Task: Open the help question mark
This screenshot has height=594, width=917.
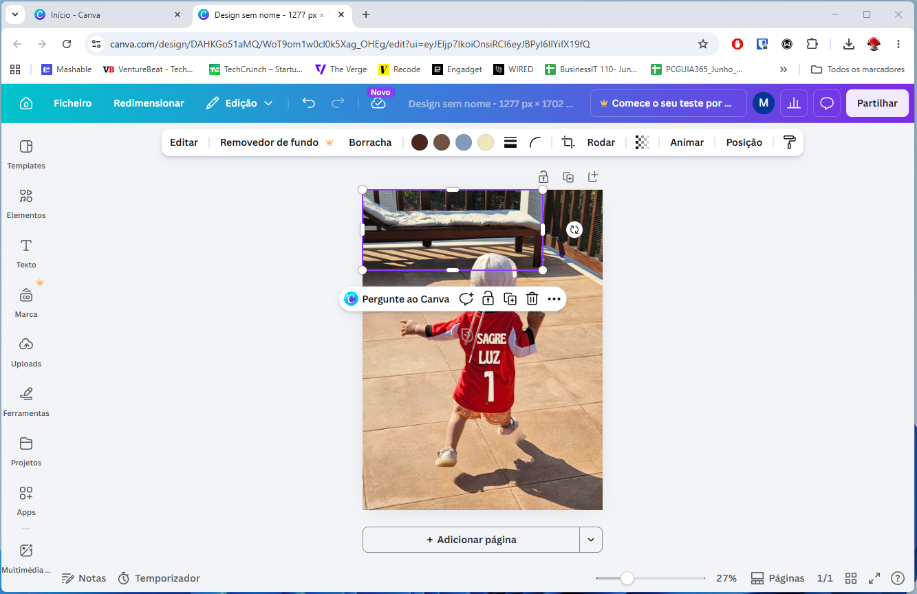Action: tap(898, 578)
